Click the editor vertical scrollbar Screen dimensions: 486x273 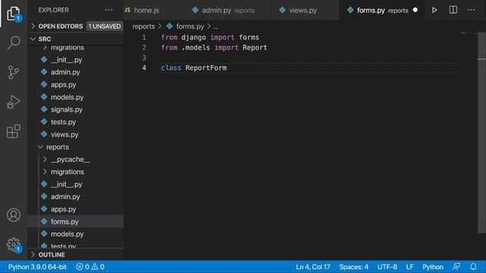coord(481,133)
